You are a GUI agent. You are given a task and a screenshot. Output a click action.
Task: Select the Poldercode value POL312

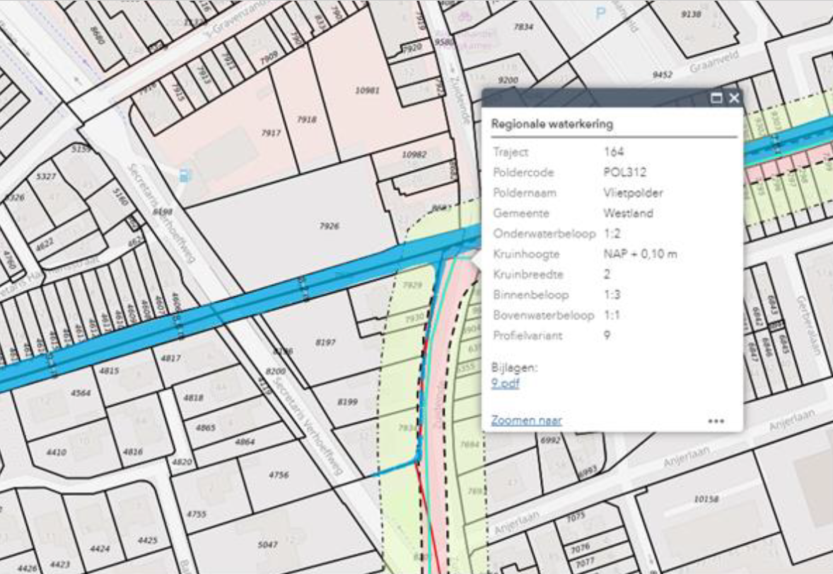click(625, 172)
